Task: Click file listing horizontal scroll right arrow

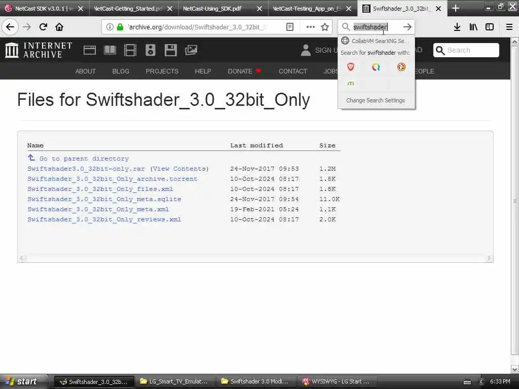Action: click(x=489, y=258)
